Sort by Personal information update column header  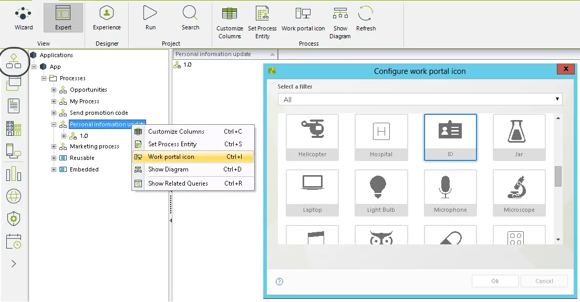225,55
